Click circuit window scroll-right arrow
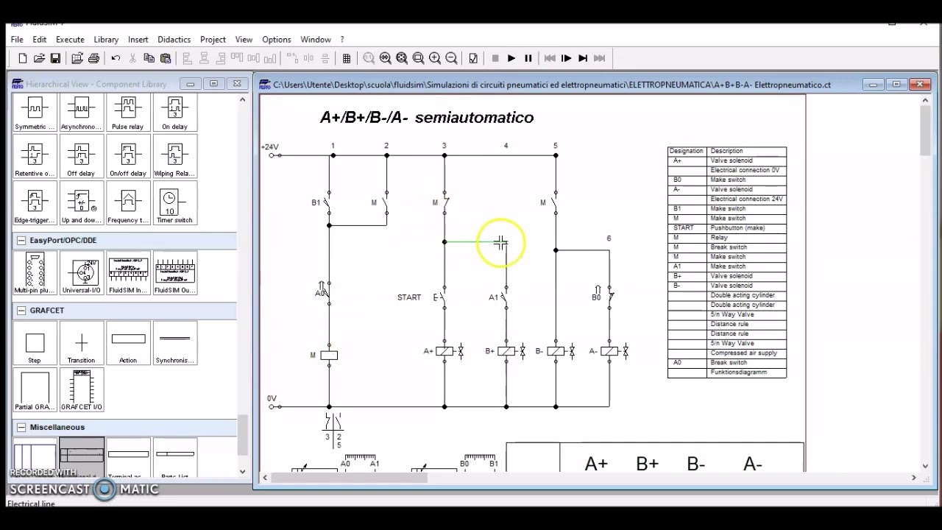942x530 pixels. [x=914, y=478]
